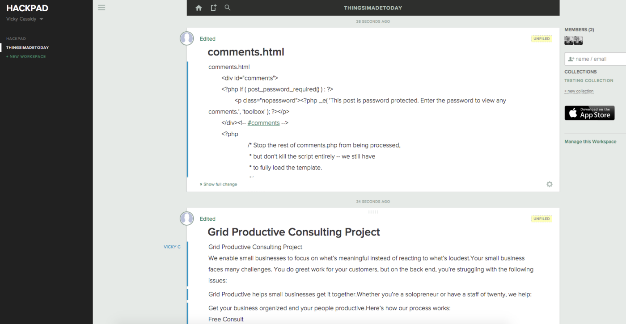Viewport: 626px width, 324px height.
Task: Expand Show full change on comments.html
Action: pos(219,184)
